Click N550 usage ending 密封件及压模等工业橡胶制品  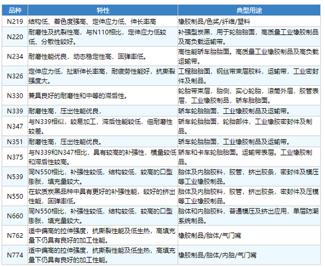(x=248, y=196)
